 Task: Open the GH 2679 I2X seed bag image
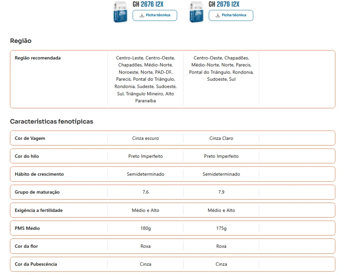[x=196, y=12]
